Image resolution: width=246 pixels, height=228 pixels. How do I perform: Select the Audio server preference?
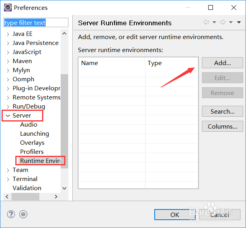tap(29, 125)
